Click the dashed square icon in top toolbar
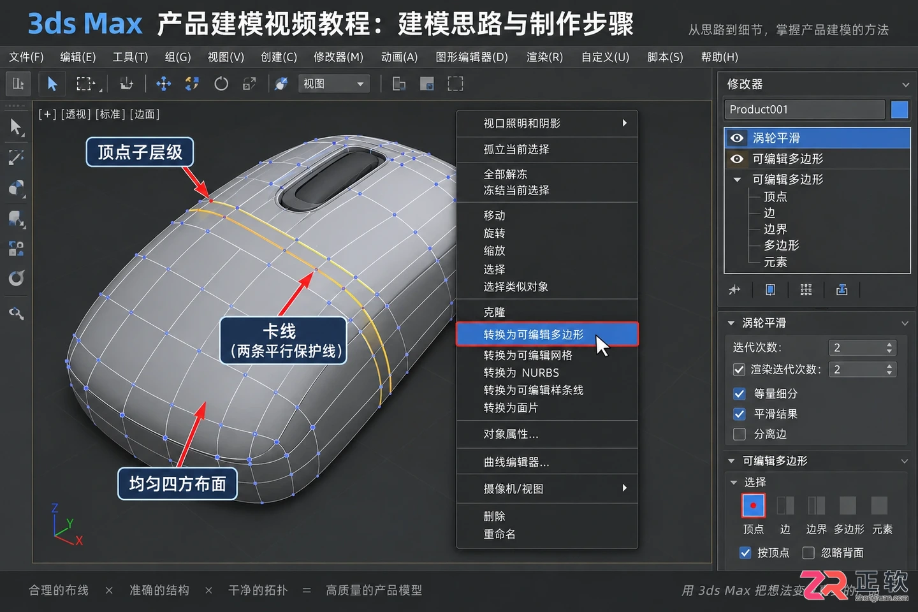The width and height of the screenshot is (918, 612). coord(455,84)
